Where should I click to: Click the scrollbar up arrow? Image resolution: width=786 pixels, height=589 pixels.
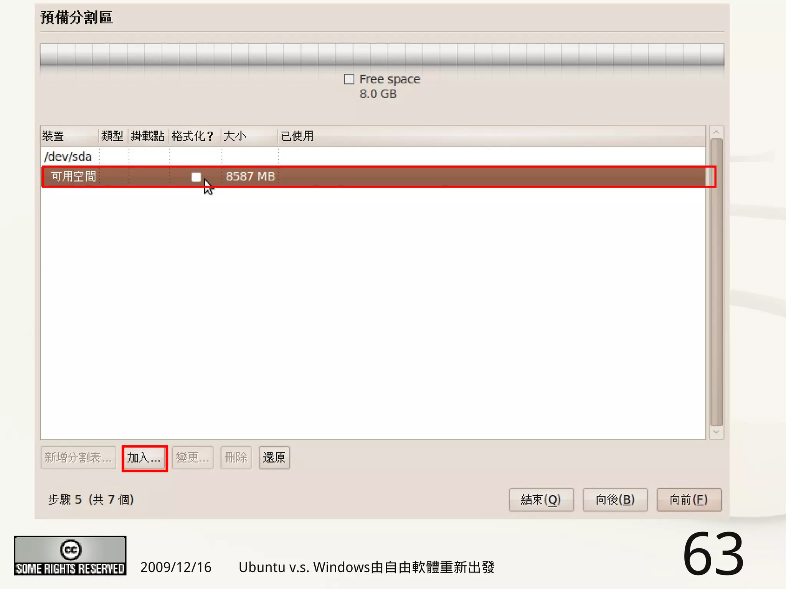[x=716, y=132]
